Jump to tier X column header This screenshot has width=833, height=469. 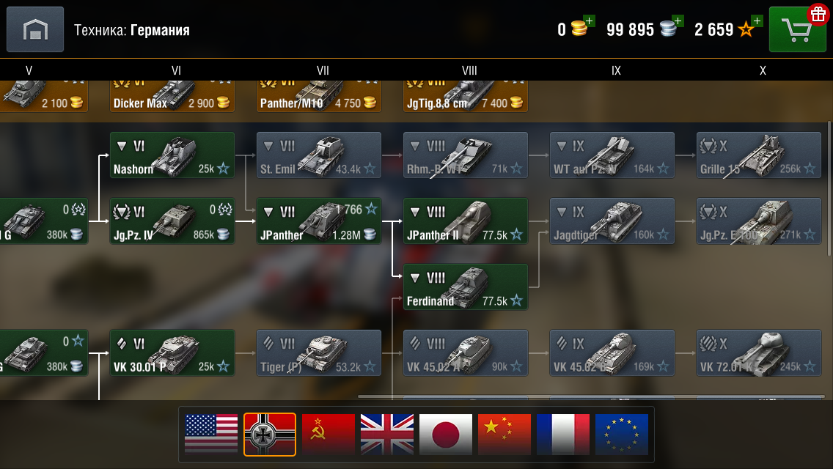(763, 70)
